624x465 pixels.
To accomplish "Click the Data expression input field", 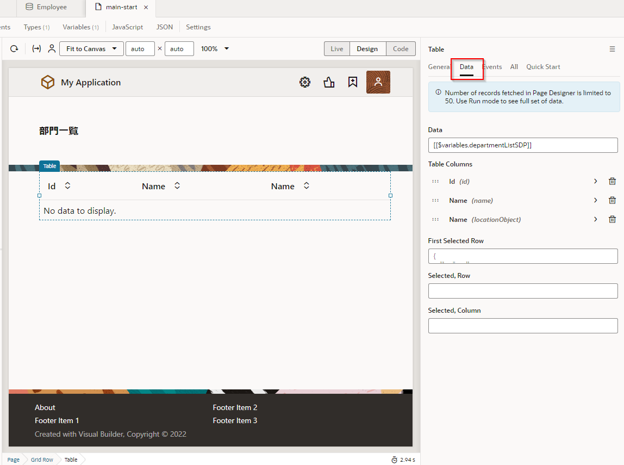I will [523, 145].
